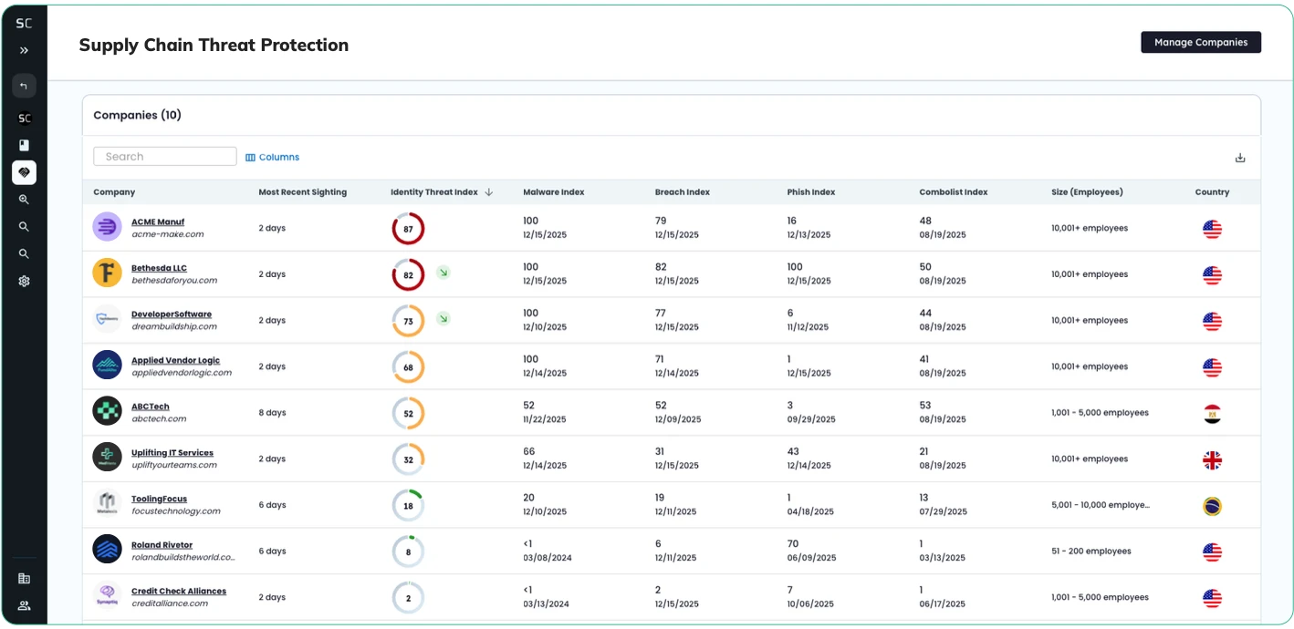Click the Malware Index column header
The width and height of the screenshot is (1294, 629).
point(553,192)
